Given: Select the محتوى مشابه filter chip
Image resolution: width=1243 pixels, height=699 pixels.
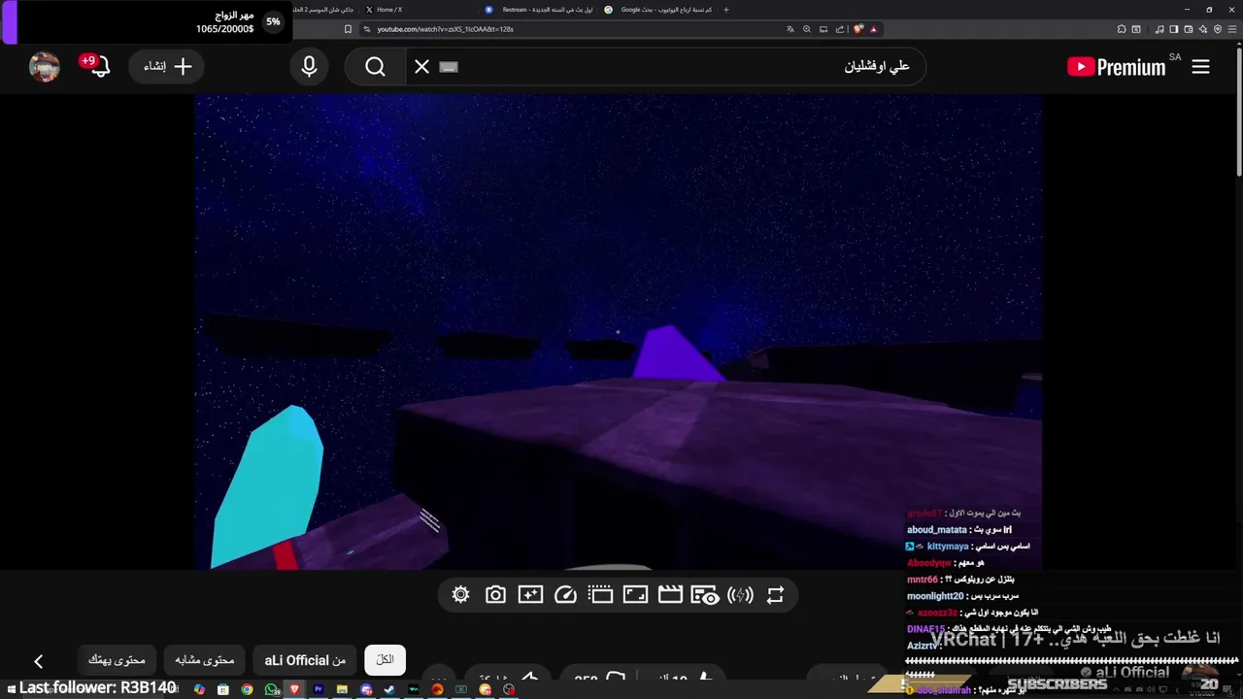Looking at the screenshot, I should click(204, 660).
